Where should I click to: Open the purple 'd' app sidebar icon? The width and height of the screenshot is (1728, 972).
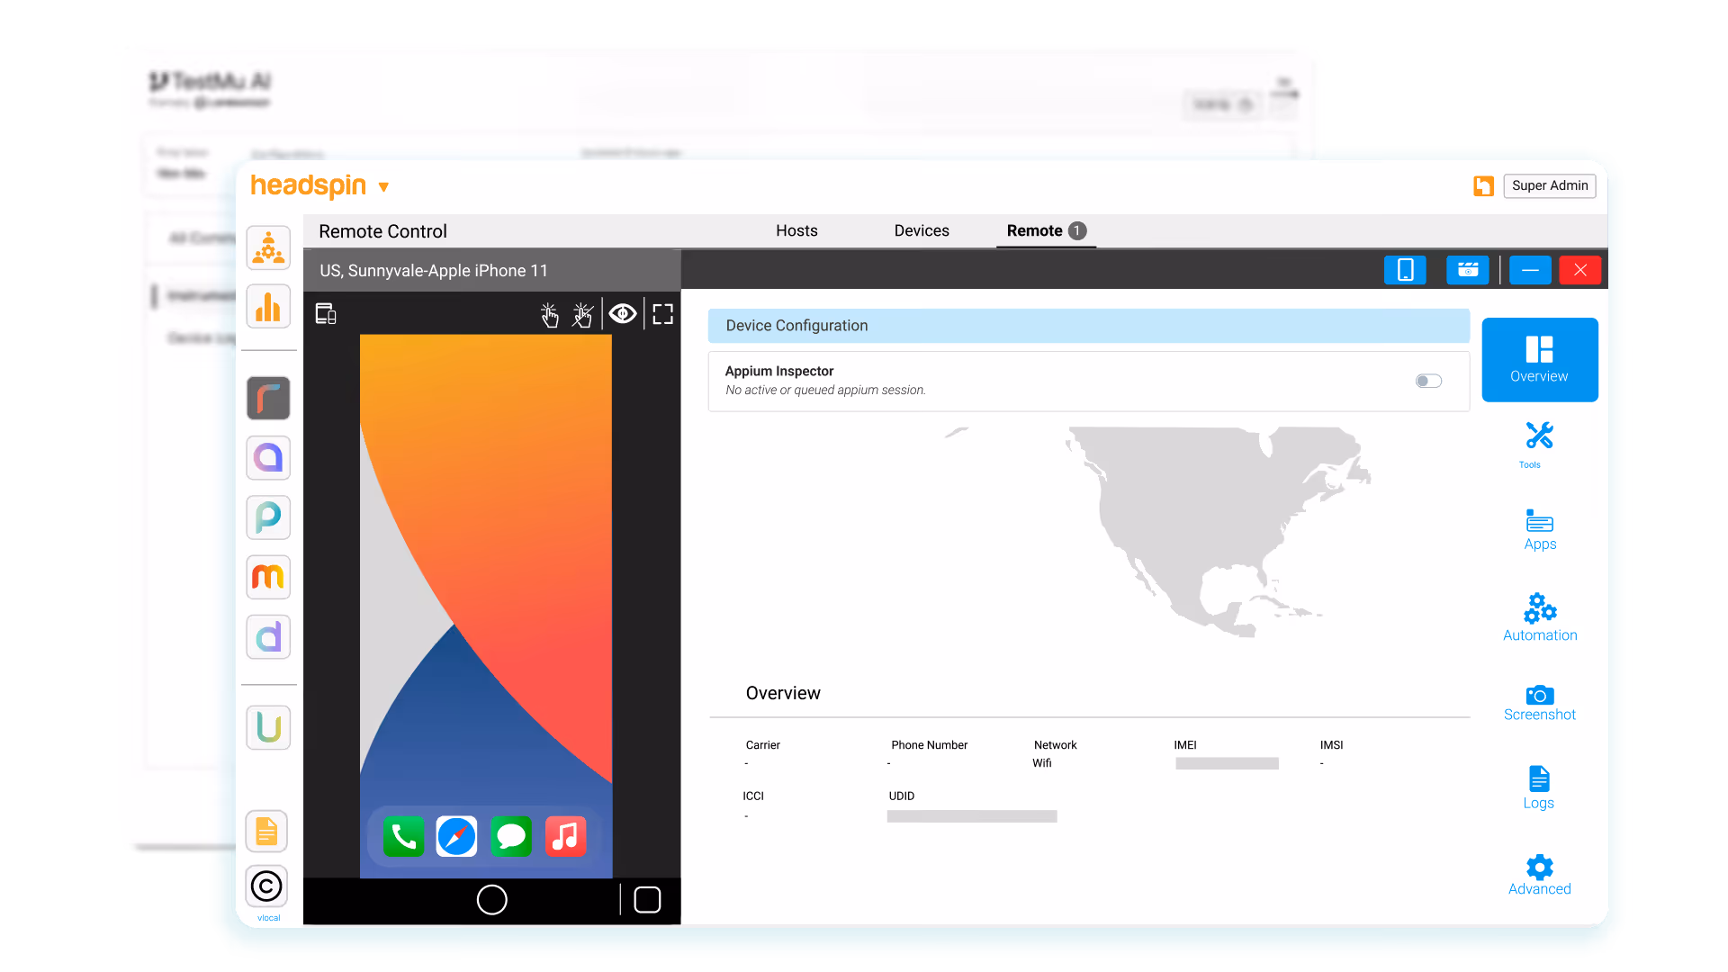pos(268,637)
